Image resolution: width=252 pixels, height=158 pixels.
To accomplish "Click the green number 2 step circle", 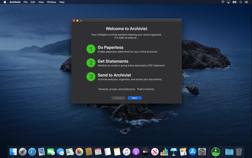I will point(91,63).
